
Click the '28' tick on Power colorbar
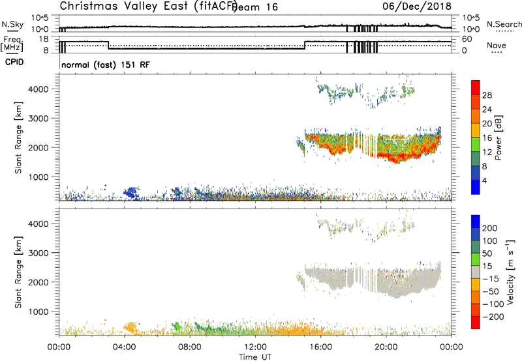click(x=487, y=95)
